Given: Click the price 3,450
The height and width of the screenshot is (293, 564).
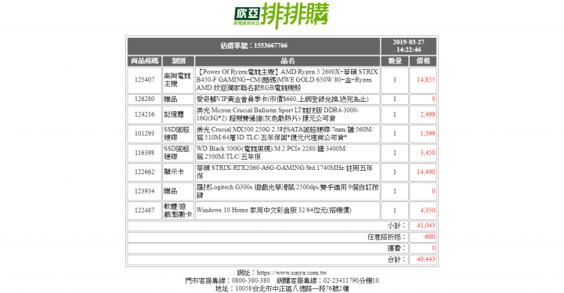Looking at the screenshot, I should [x=428, y=153].
